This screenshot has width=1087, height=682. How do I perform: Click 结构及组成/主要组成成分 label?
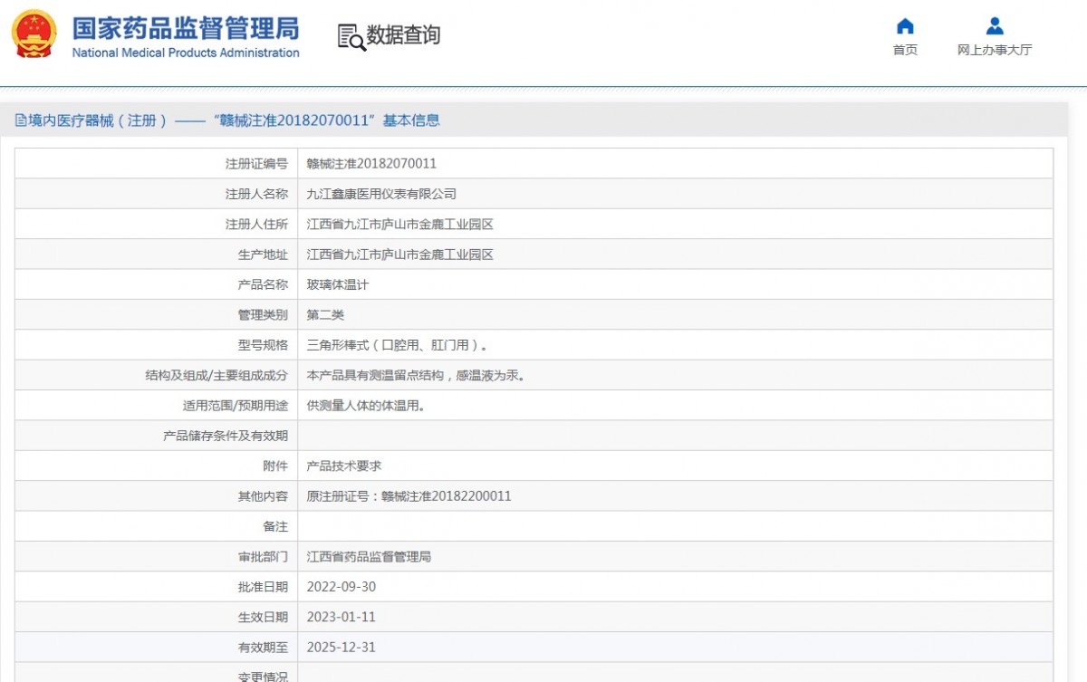216,375
